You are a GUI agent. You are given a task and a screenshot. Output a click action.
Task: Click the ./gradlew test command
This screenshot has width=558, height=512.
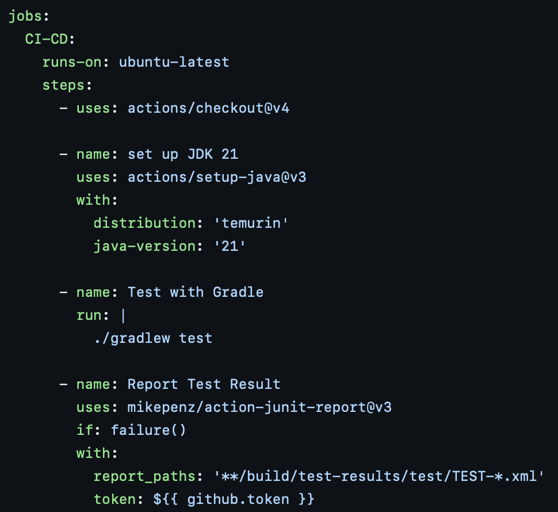pos(154,338)
